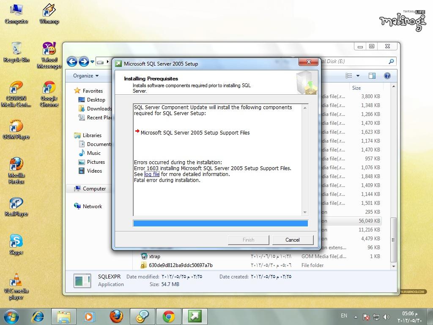Click the Finish button in Setup
433x325 pixels.
[248, 240]
